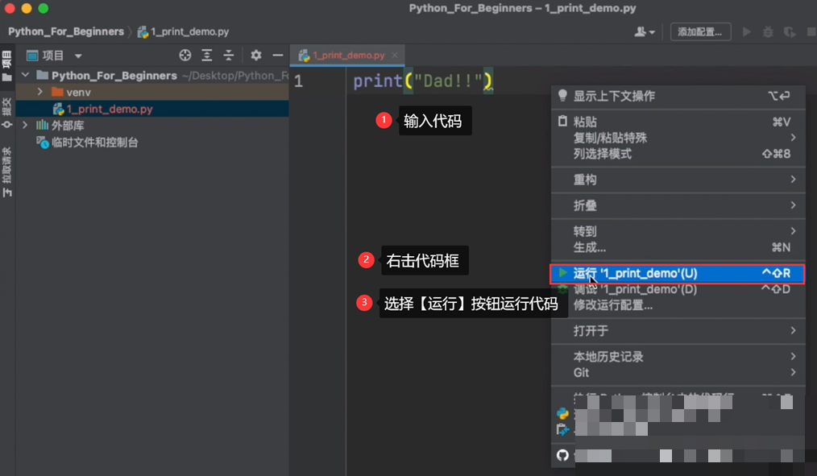817x476 pixels.
Task: Open Project panel gear settings
Action: click(256, 56)
